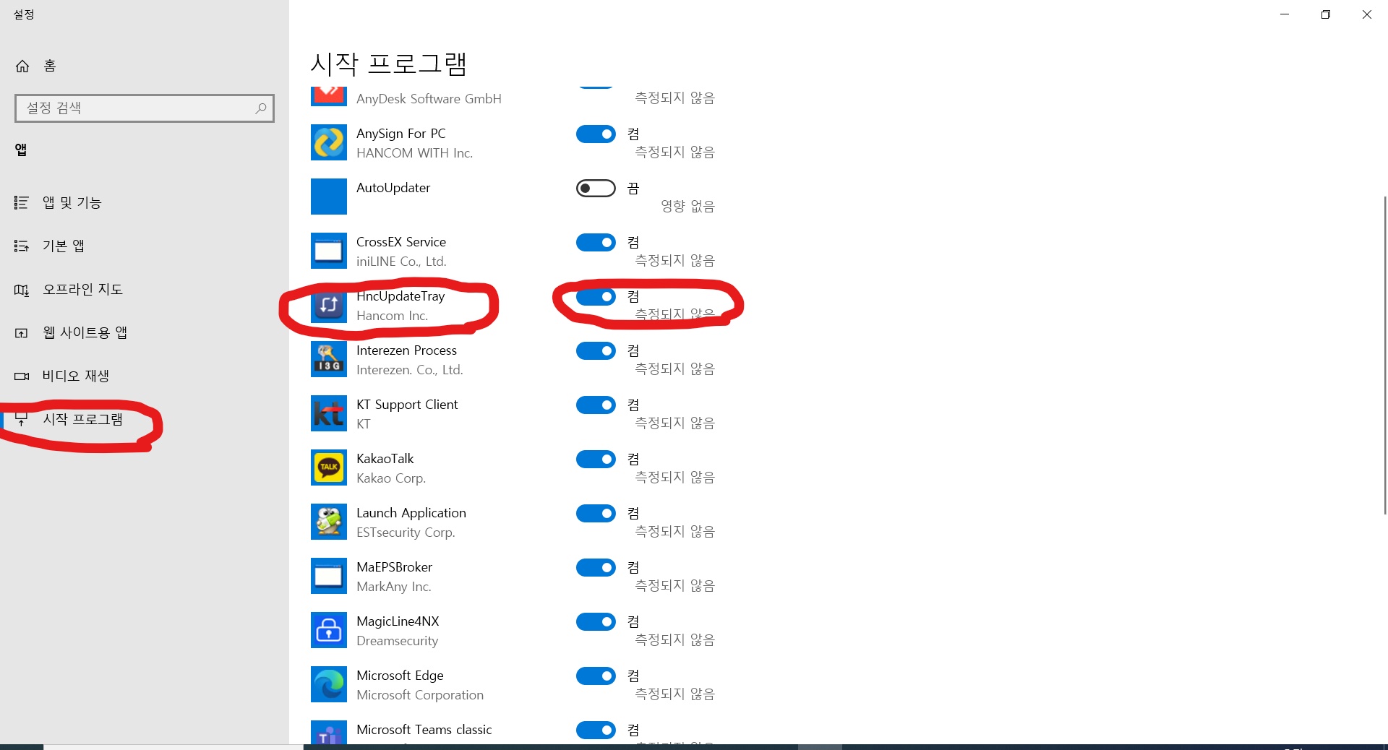The image size is (1388, 750).
Task: Click the AnyDesk app icon
Action: click(x=329, y=95)
